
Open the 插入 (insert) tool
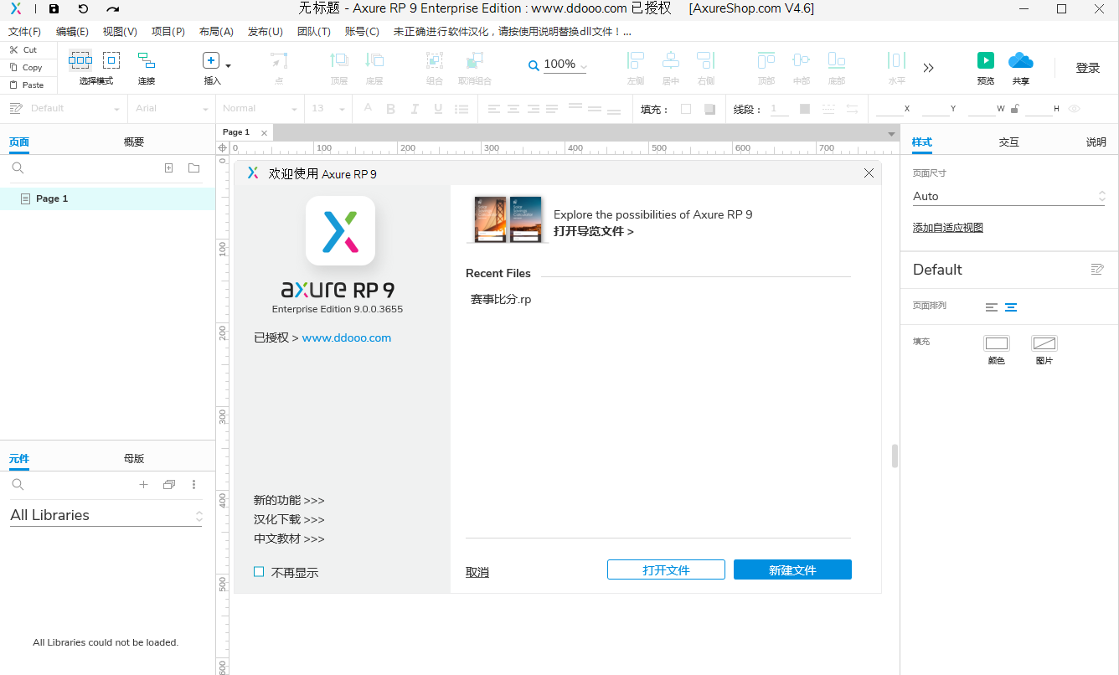coord(211,60)
